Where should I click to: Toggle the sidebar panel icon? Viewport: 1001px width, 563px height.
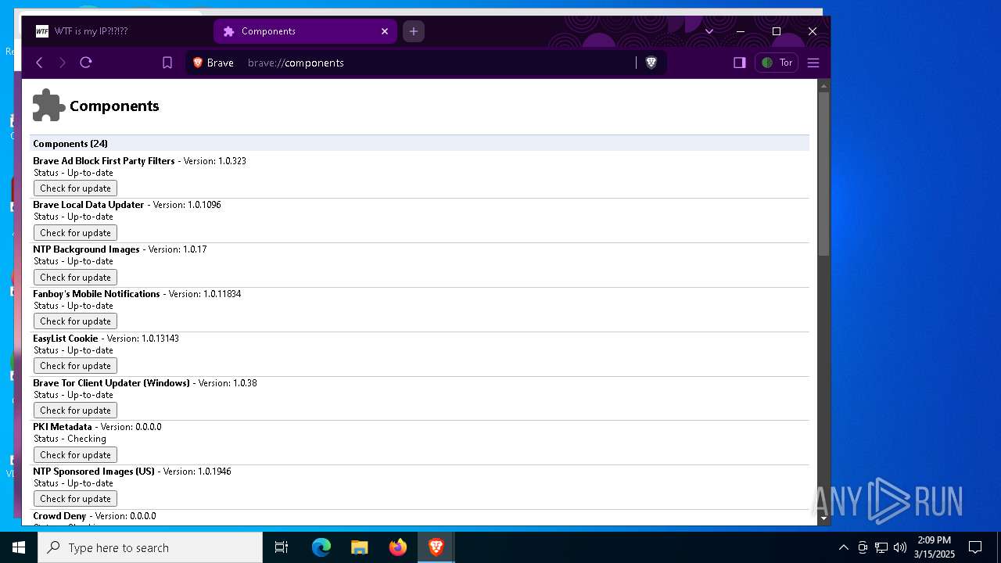[x=739, y=63]
